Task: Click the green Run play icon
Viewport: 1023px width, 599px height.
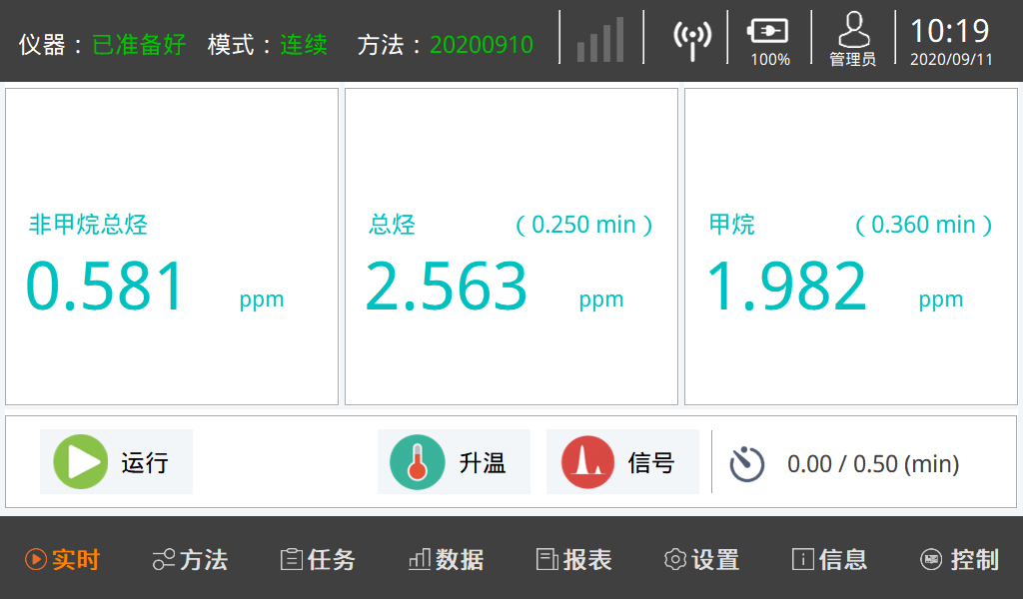Action: (x=80, y=462)
